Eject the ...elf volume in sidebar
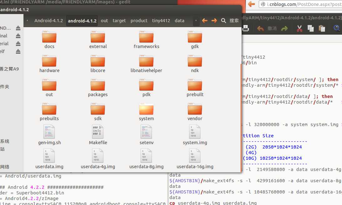Image resolution: width=342 pixels, height=205 pixels. coord(18,51)
